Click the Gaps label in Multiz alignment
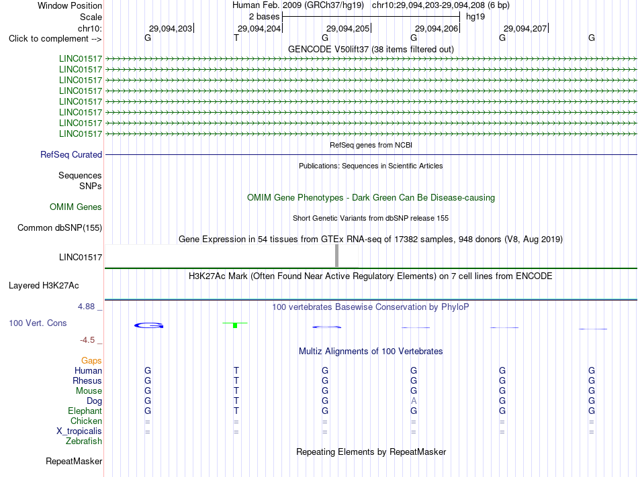638x477 pixels. tap(91, 360)
